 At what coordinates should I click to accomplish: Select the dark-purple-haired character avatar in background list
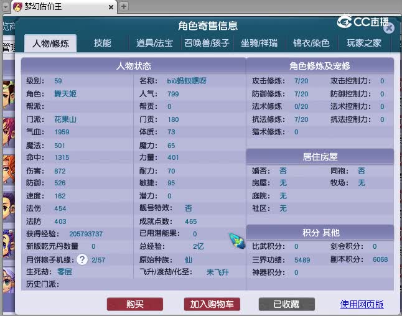[x=9, y=207]
